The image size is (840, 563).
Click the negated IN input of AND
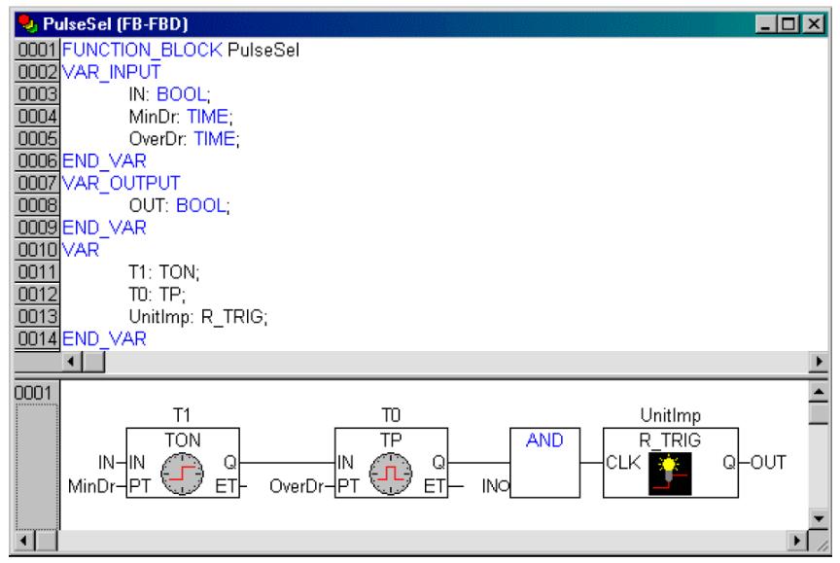coord(496,486)
